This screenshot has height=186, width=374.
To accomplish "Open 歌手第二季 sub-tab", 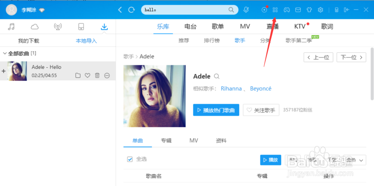I will pos(298,40).
